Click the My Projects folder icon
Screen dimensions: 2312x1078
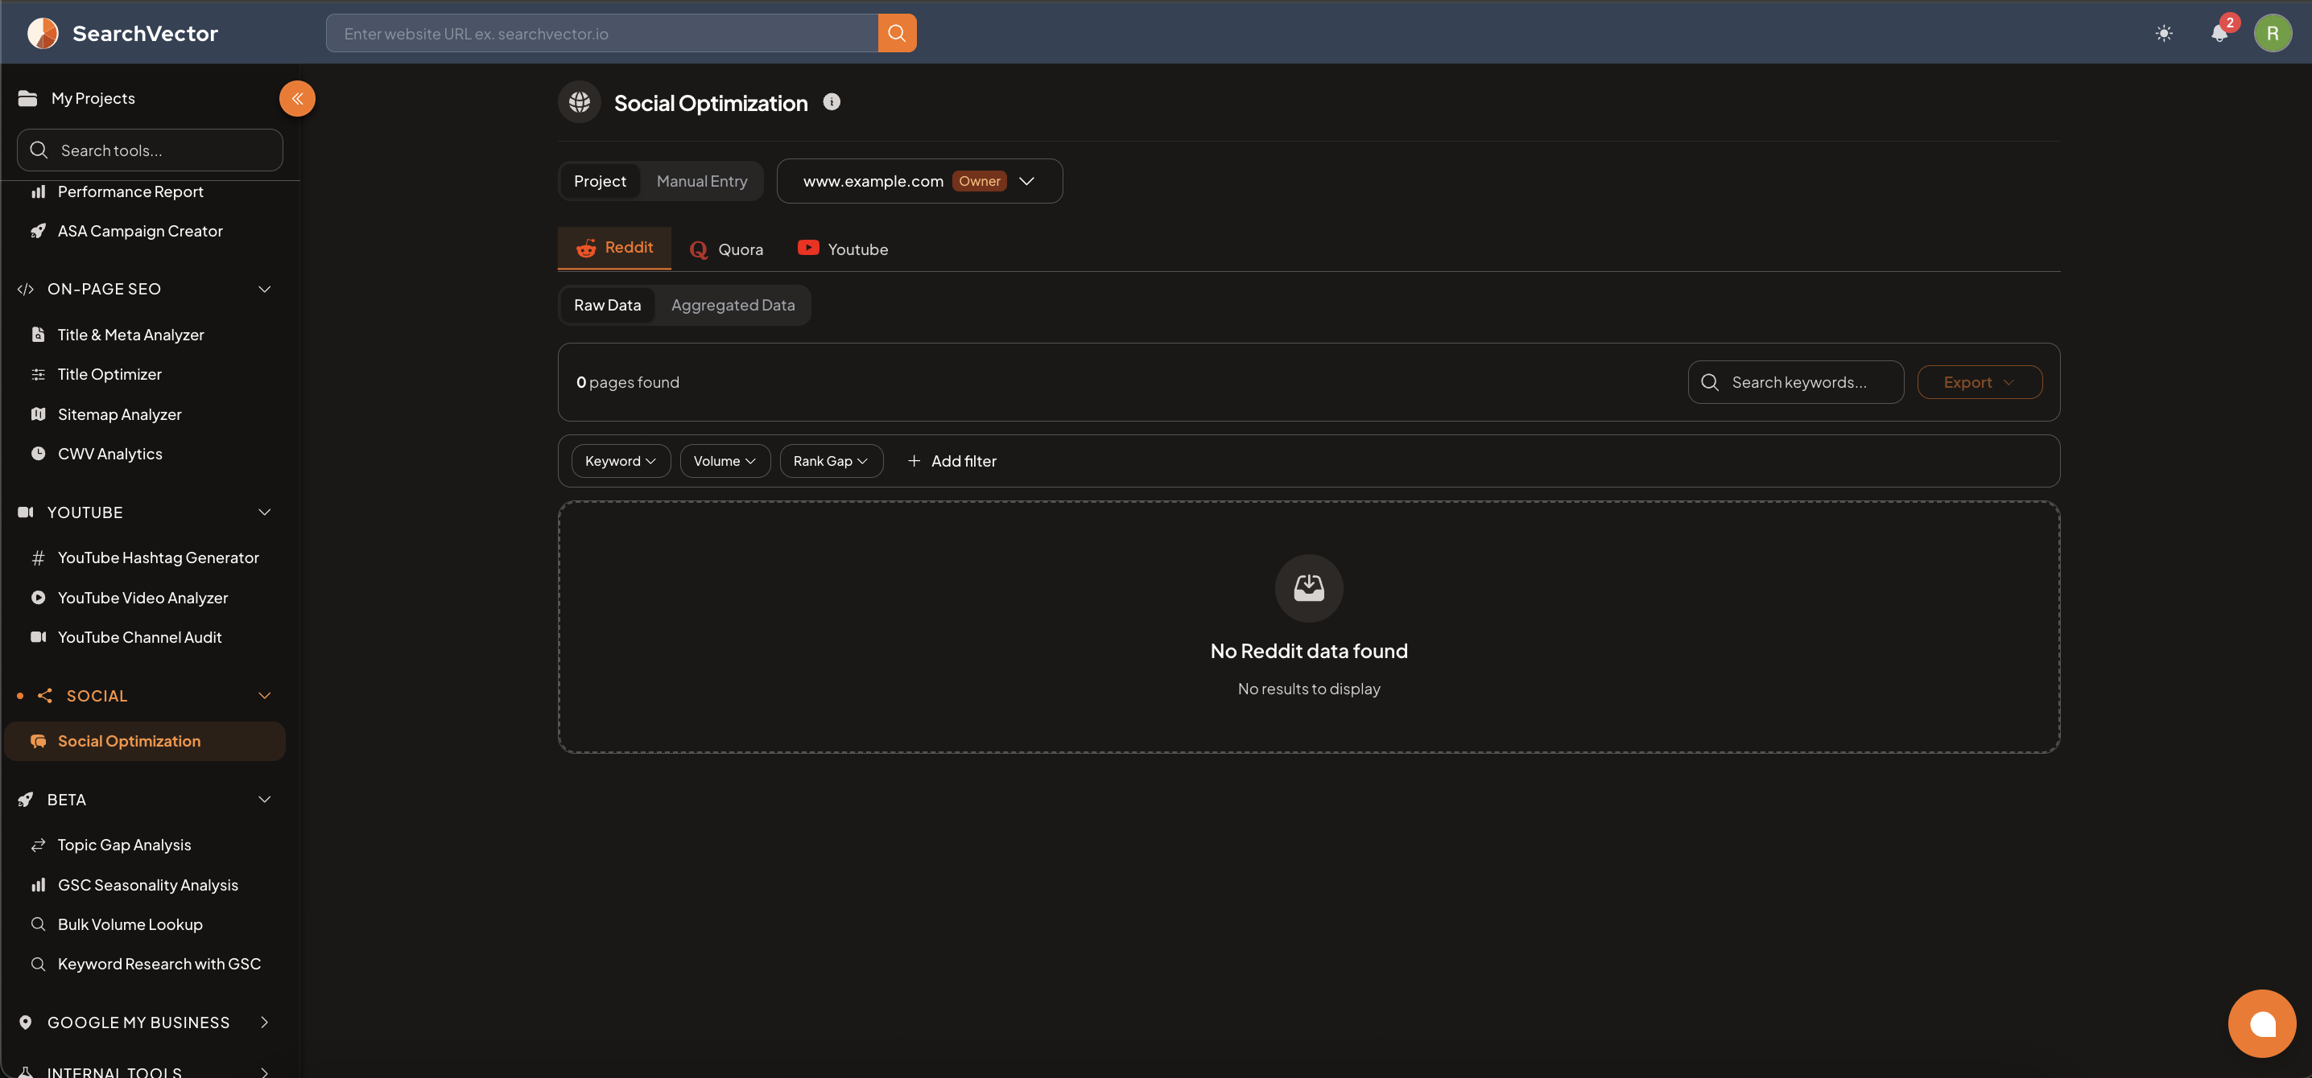[x=28, y=99]
